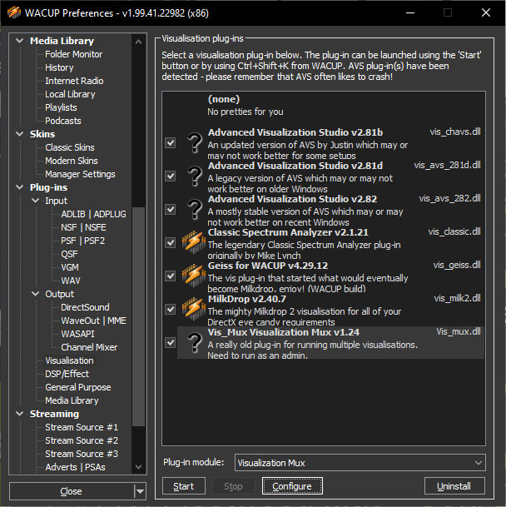Click the preferences tree vertical scrollbar
This screenshot has width=506, height=507.
click(x=138, y=250)
